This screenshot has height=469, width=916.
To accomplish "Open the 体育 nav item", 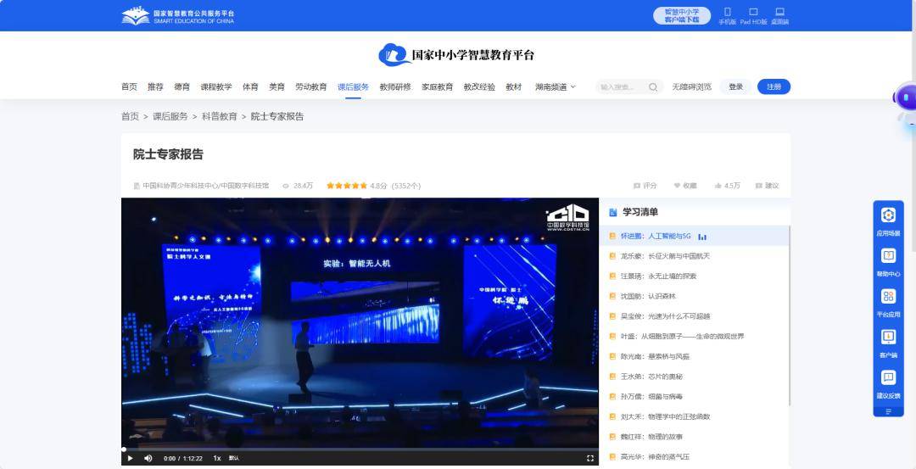I will pyautogui.click(x=250, y=87).
